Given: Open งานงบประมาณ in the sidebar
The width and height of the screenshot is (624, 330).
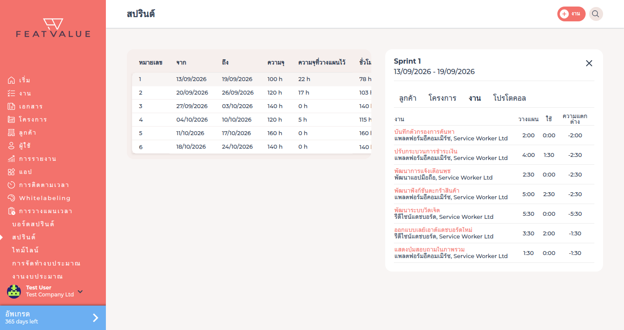Looking at the screenshot, I should [37, 276].
